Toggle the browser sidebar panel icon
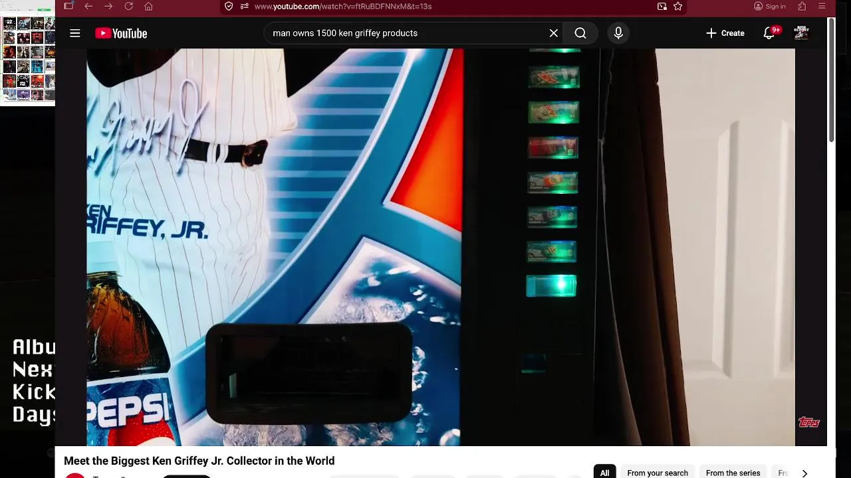Image resolution: width=851 pixels, height=478 pixels. click(68, 6)
